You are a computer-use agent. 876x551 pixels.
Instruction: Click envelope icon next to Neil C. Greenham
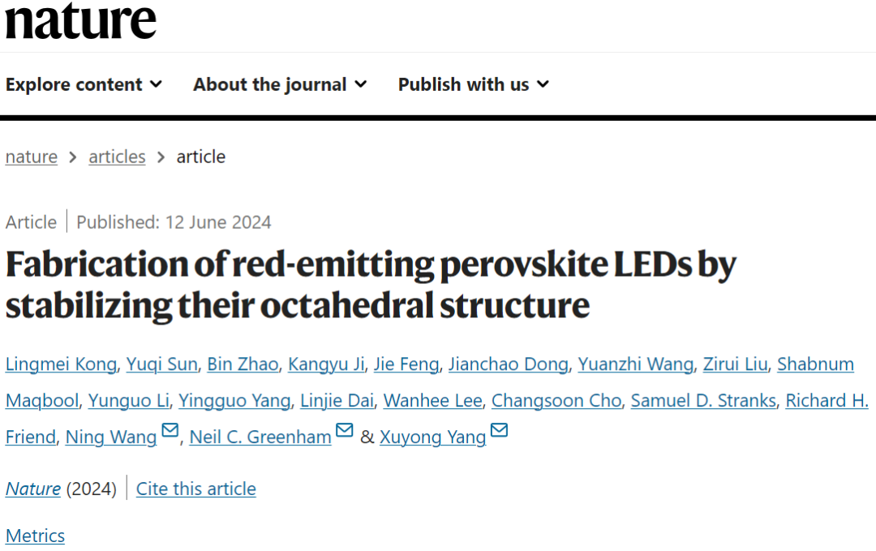click(x=345, y=430)
